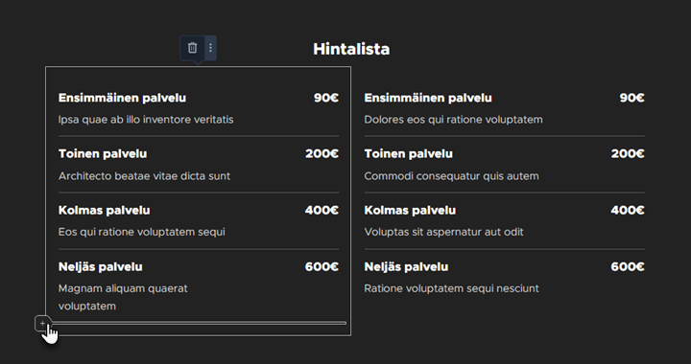Select Magnam aliquam quaerat voluptatem description

[123, 297]
